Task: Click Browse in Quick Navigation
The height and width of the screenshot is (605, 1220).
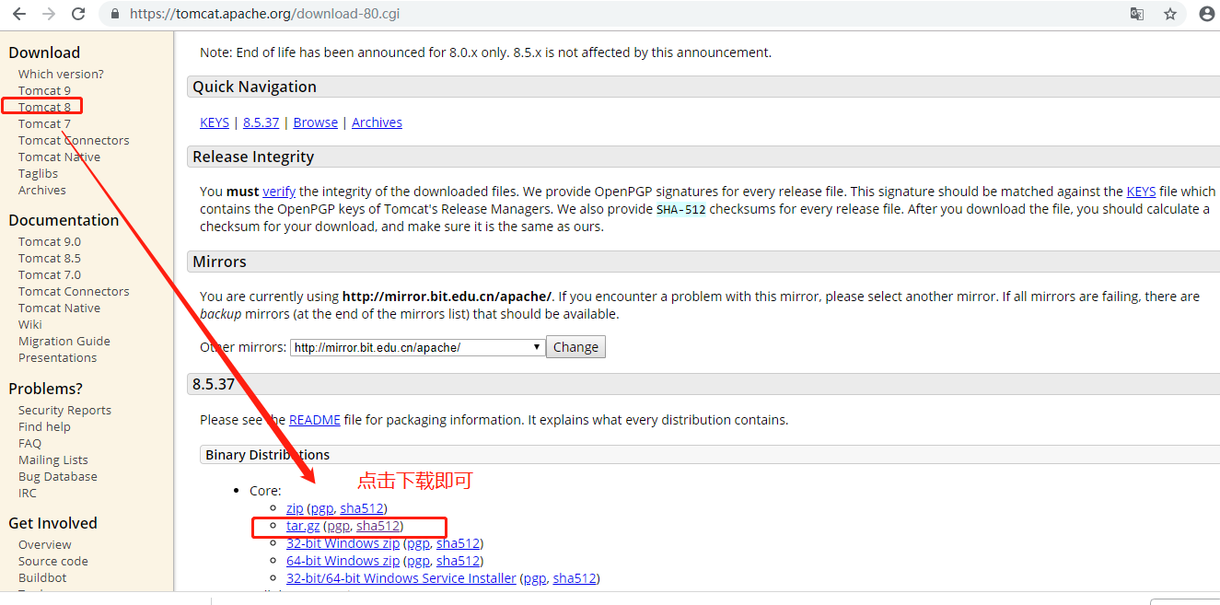Action: tap(316, 122)
